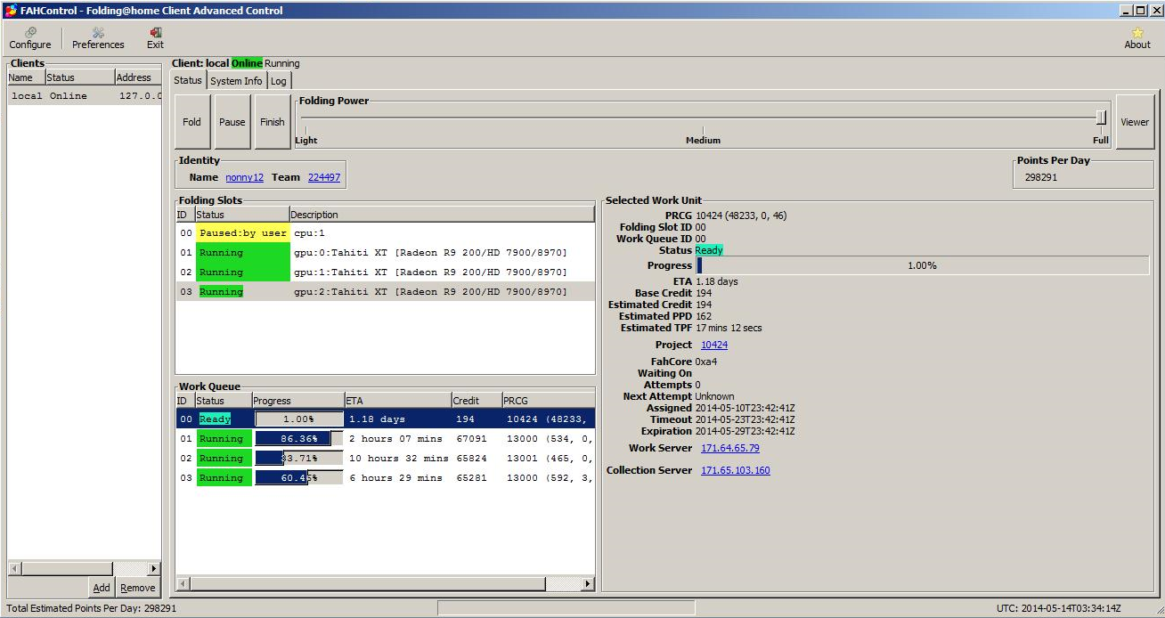This screenshot has width=1165, height=618.
Task: Sort Work Queue by Credit column
Action: coord(477,401)
